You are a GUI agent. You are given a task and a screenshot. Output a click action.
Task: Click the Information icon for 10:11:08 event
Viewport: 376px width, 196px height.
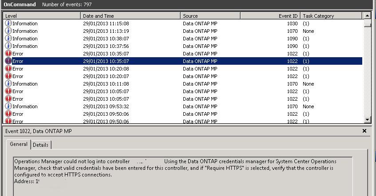(x=8, y=84)
